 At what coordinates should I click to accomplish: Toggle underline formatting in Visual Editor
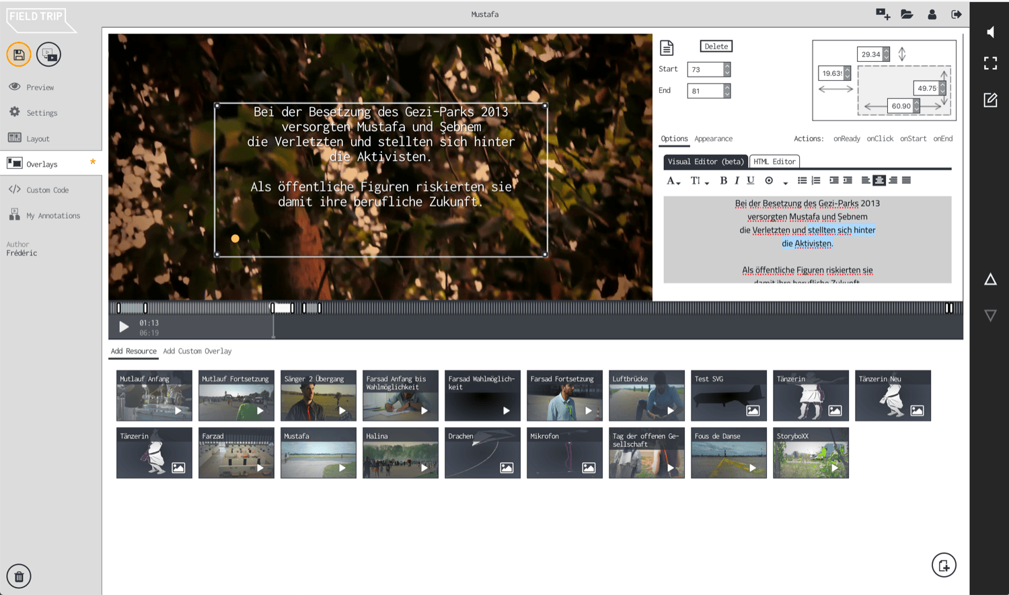751,180
